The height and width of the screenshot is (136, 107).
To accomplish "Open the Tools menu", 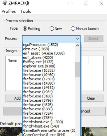I will [26, 11].
